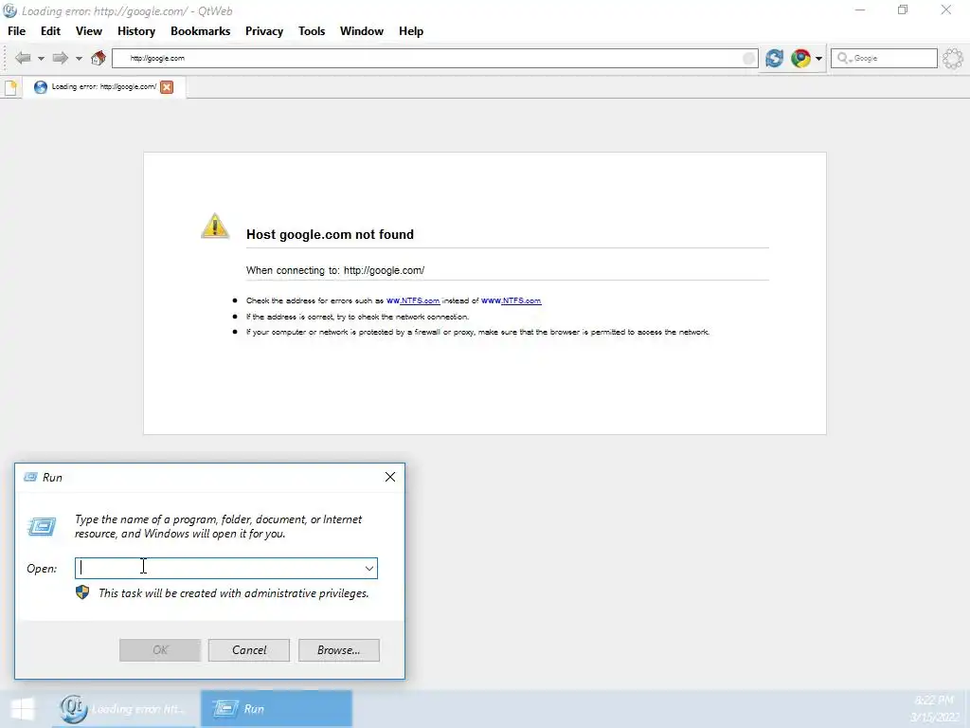Screen dimensions: 970x728
Task: Open the Windows Start button
Action: pyautogui.click(x=23, y=709)
